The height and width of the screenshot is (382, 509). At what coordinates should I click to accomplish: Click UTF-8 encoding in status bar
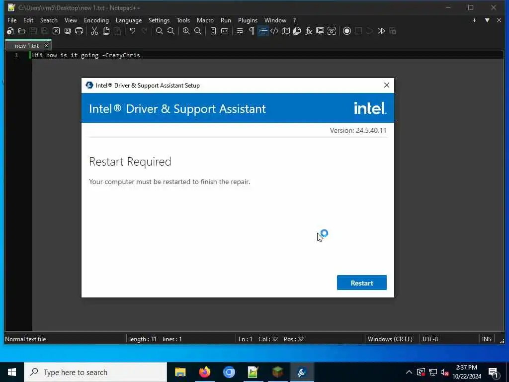click(x=430, y=339)
